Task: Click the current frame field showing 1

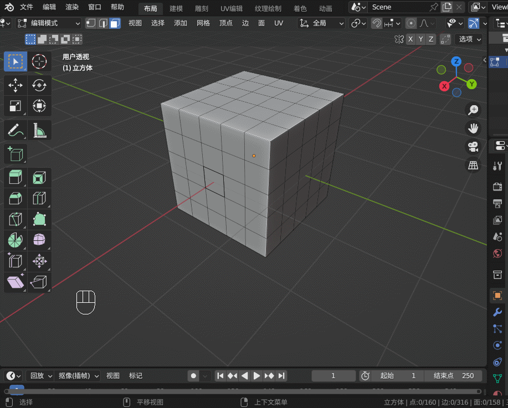Action: point(333,376)
